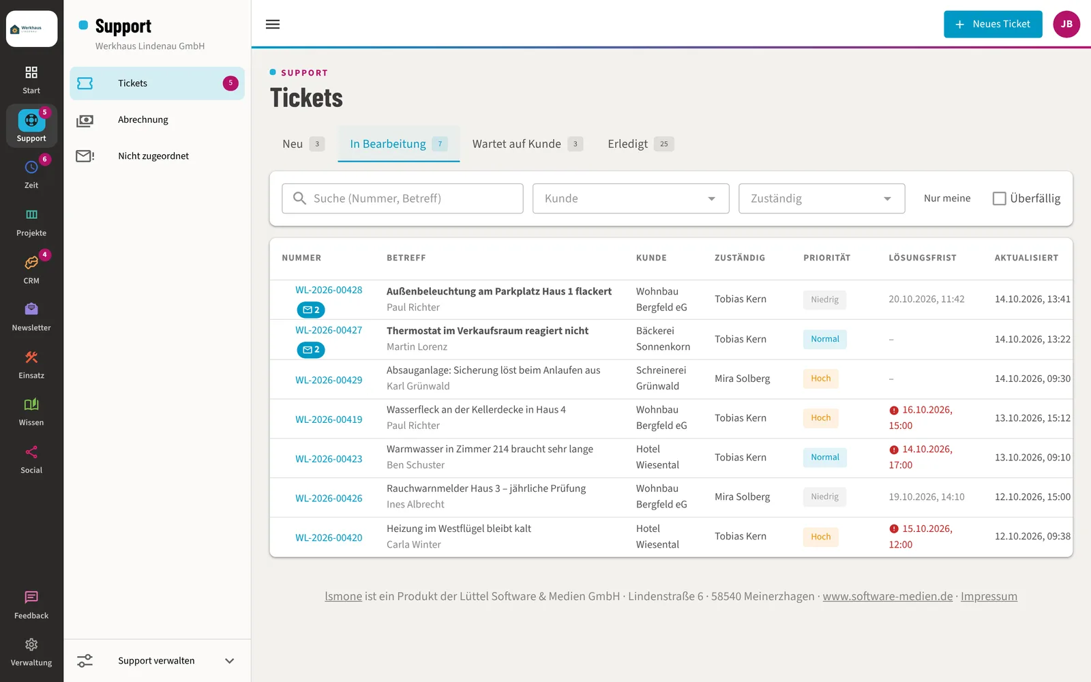Open the Wissen knowledge base

click(x=31, y=412)
